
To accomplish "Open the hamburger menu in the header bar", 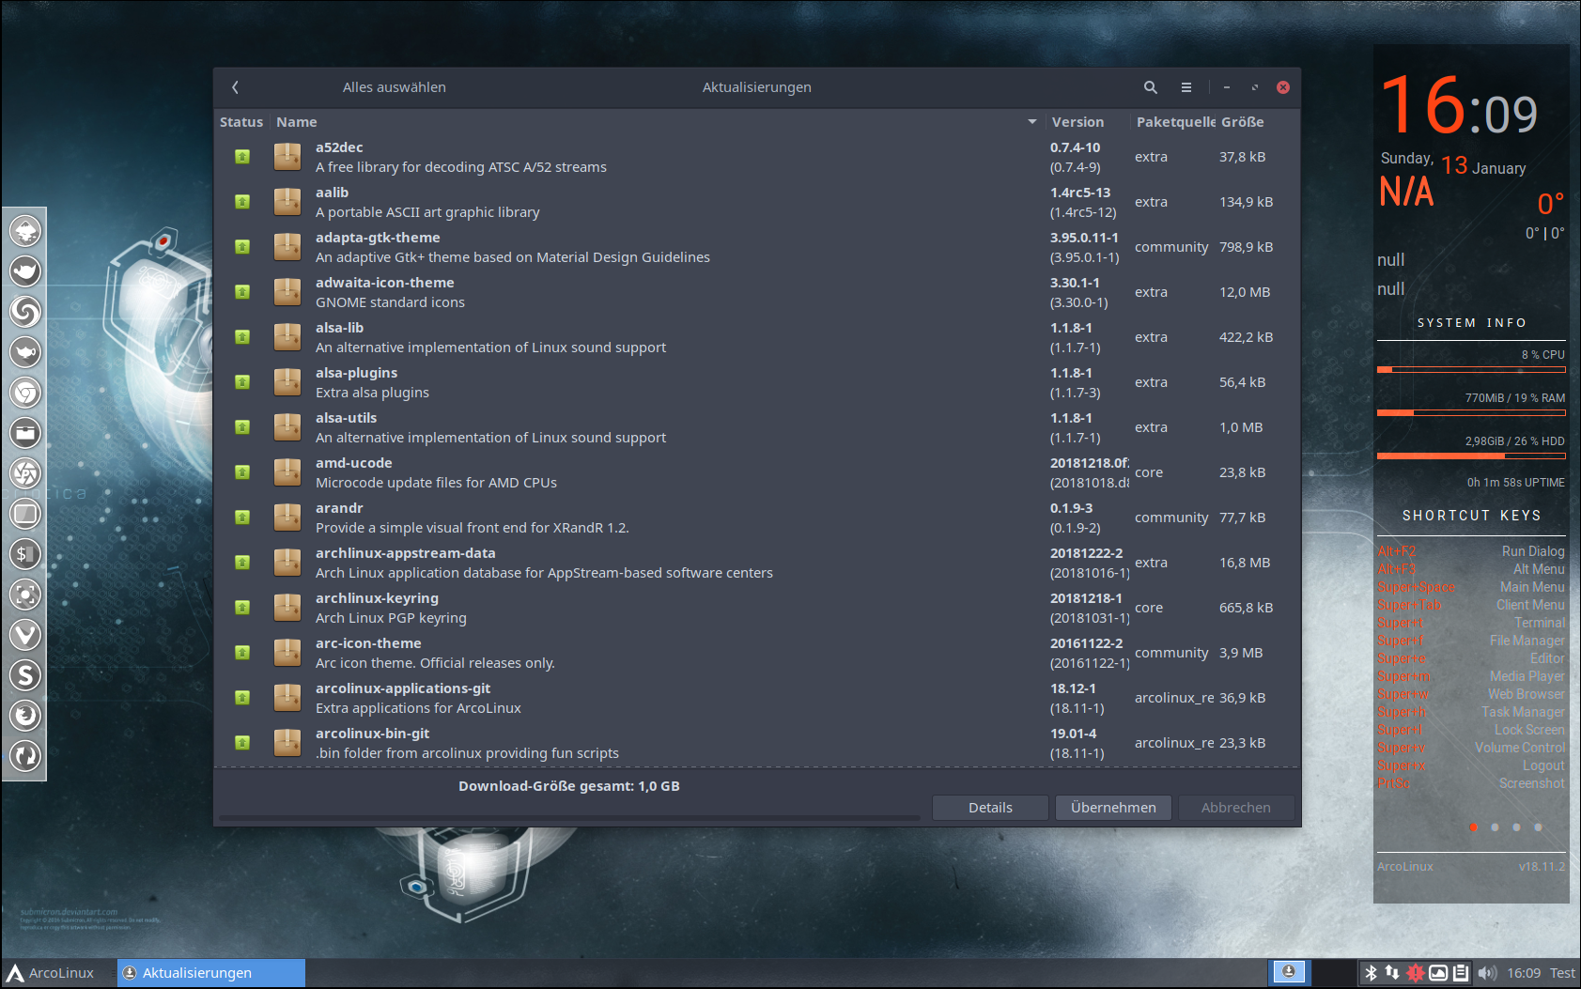I will (1186, 87).
